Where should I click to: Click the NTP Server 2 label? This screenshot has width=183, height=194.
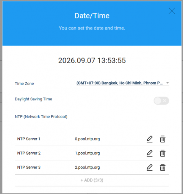point(29,153)
